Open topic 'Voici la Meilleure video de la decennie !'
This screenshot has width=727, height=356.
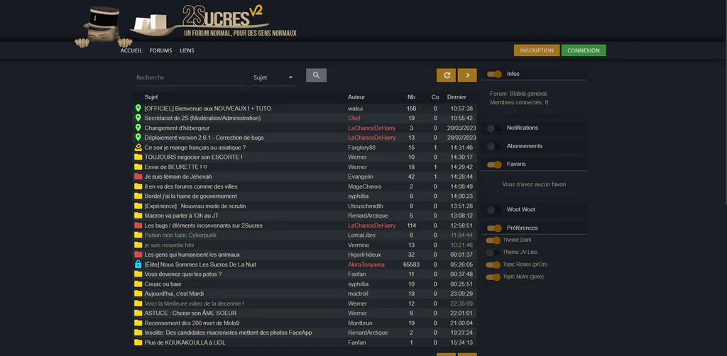coord(195,304)
